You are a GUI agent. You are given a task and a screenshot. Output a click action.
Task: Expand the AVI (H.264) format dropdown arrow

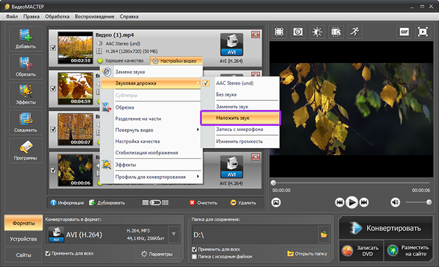point(174,233)
